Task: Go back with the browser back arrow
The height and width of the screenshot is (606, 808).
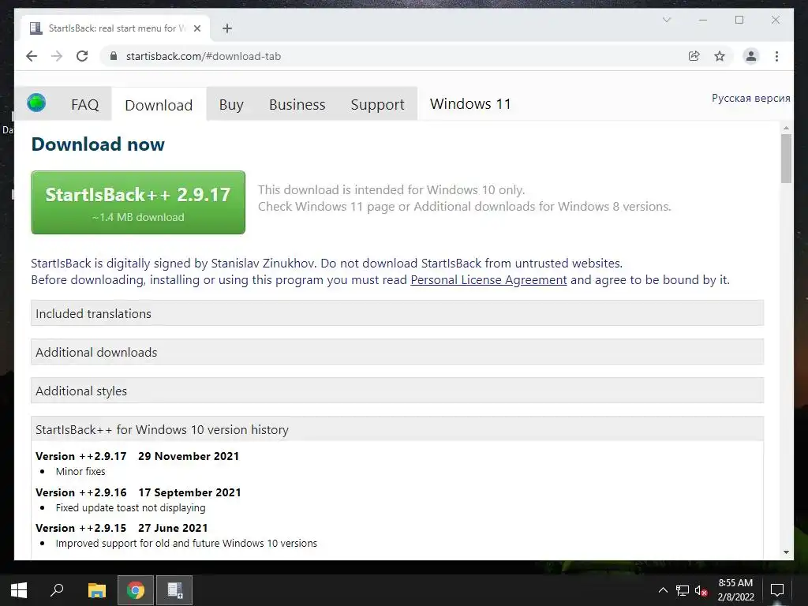Action: click(32, 56)
